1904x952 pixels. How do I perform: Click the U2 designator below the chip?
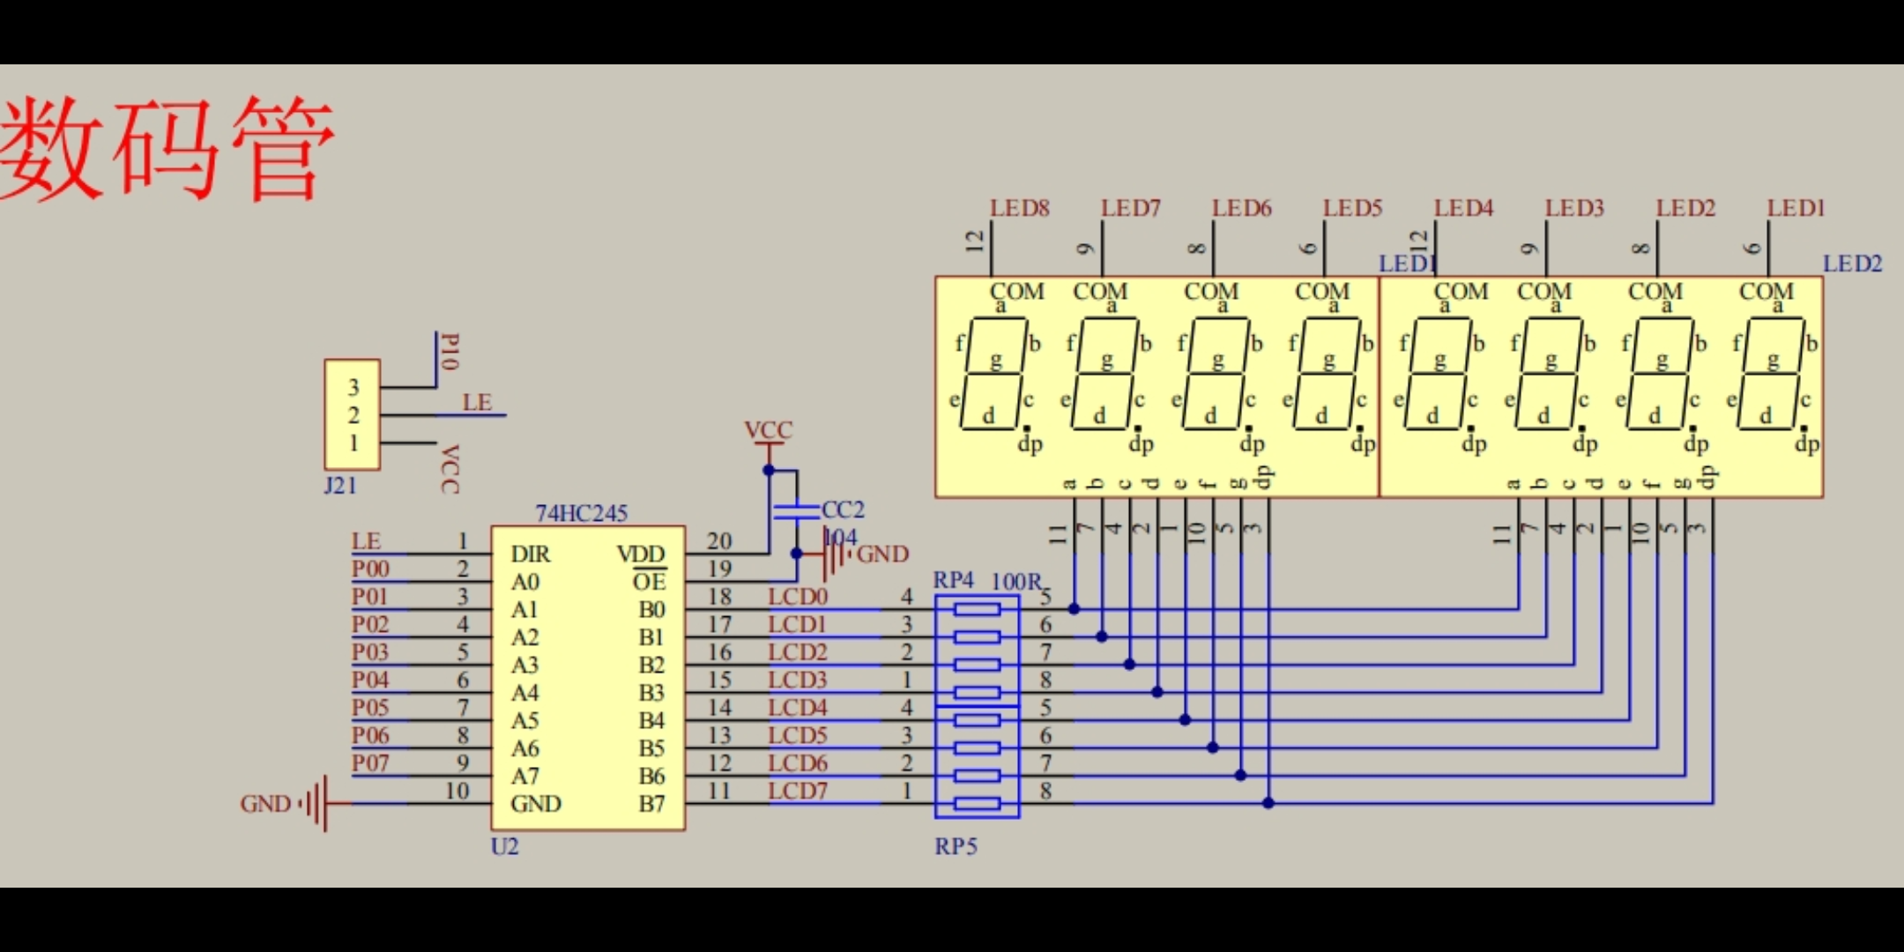[x=505, y=847]
